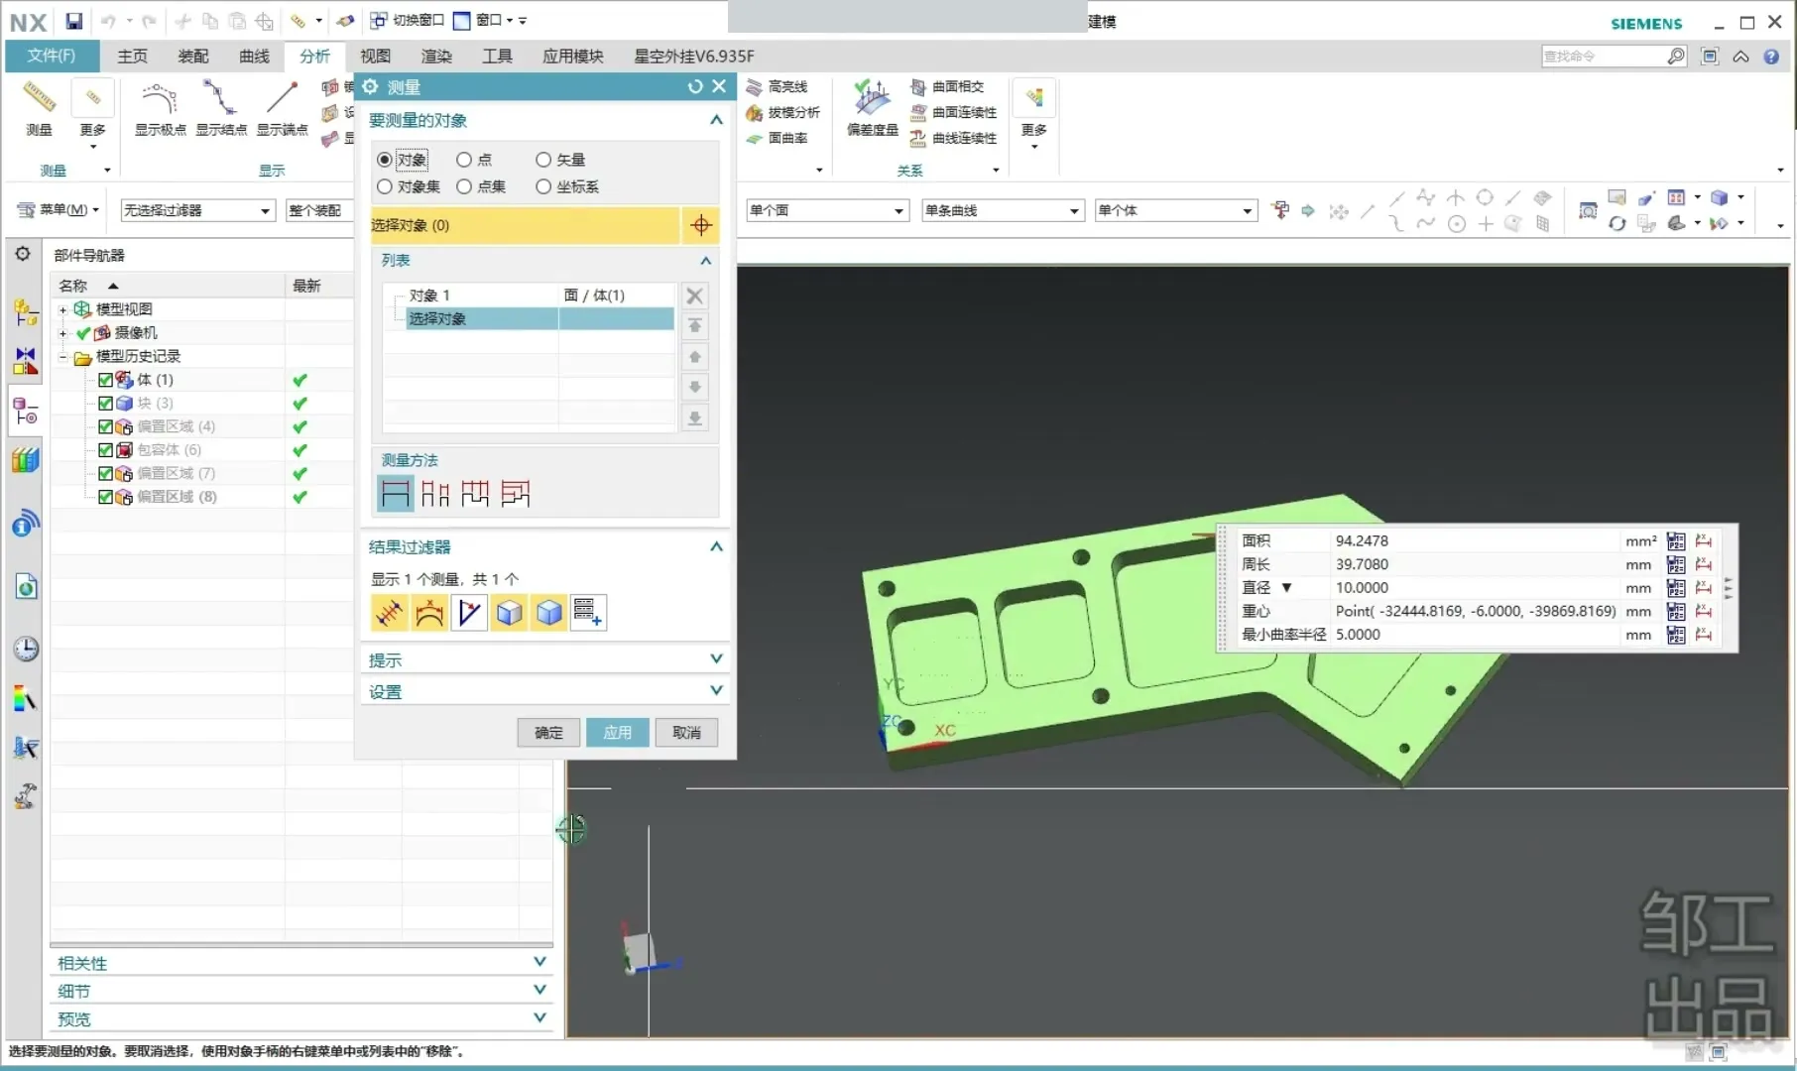Open the Single Face (单个面) dropdown

827,210
